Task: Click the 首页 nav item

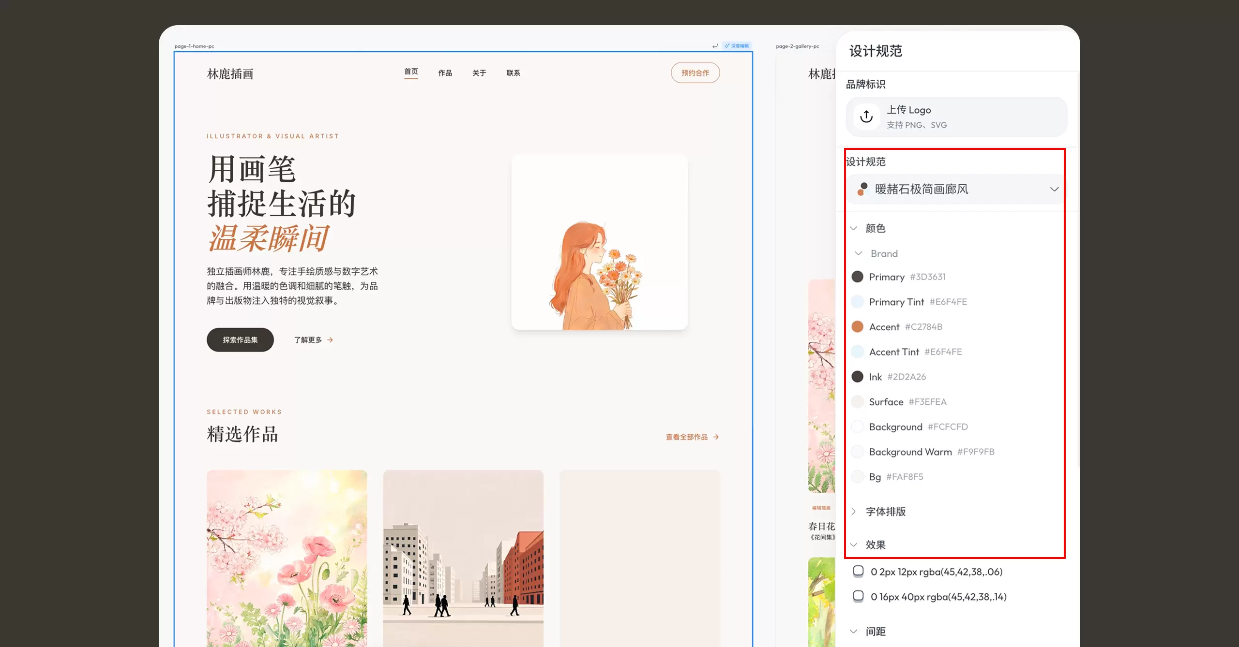Action: click(x=411, y=72)
